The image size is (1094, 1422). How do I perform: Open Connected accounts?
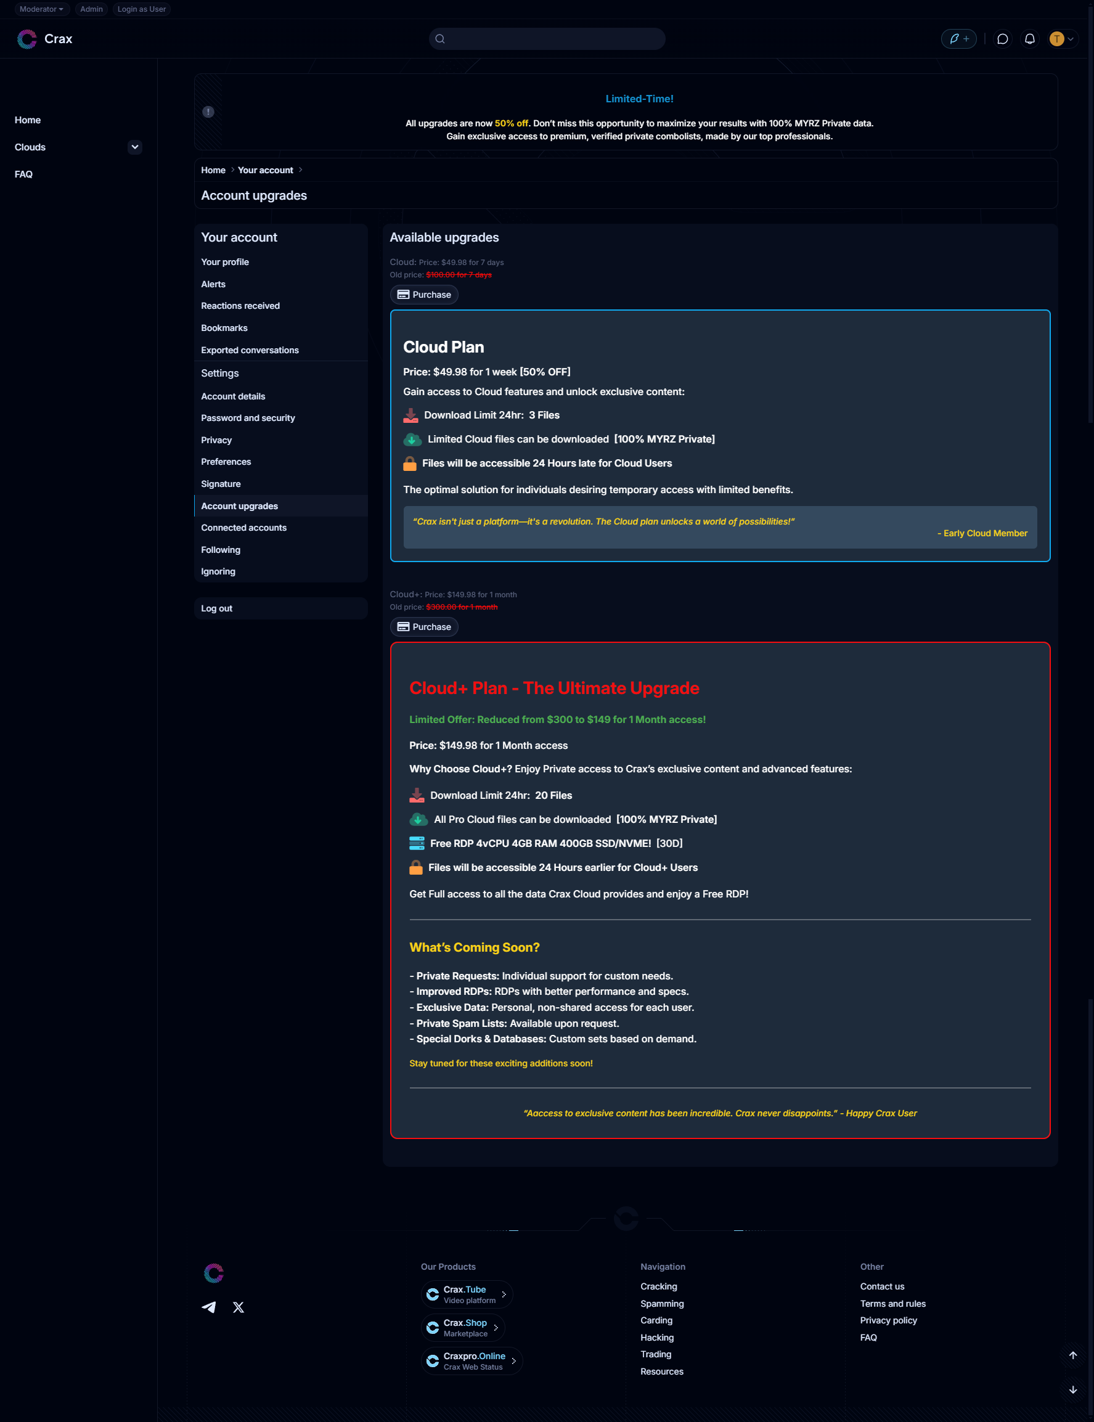click(280, 528)
